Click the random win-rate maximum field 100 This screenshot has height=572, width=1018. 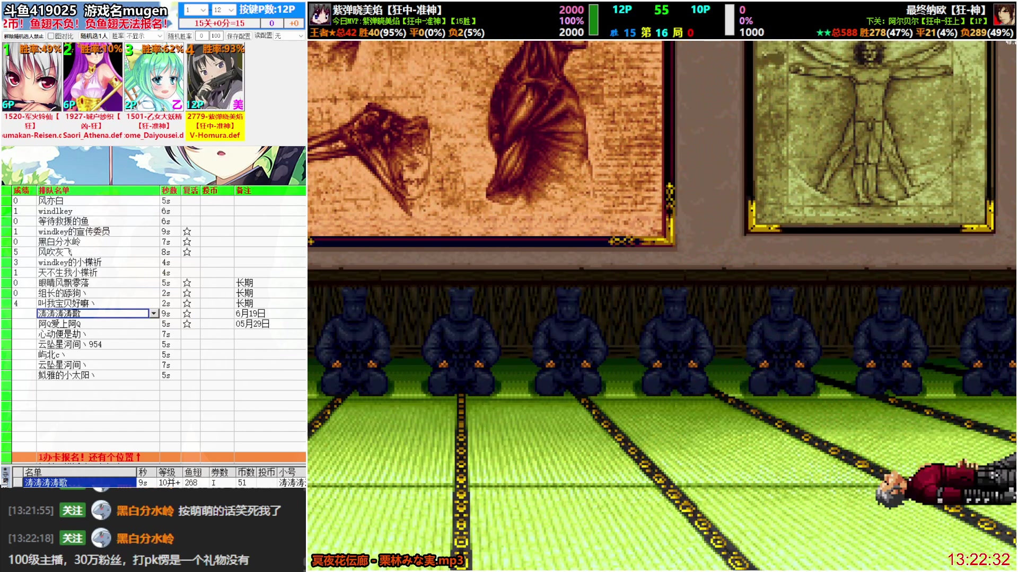(216, 36)
